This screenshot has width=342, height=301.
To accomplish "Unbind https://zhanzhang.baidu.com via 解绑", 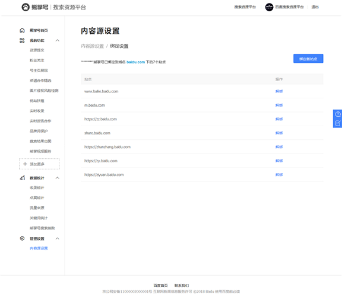I will point(279,147).
